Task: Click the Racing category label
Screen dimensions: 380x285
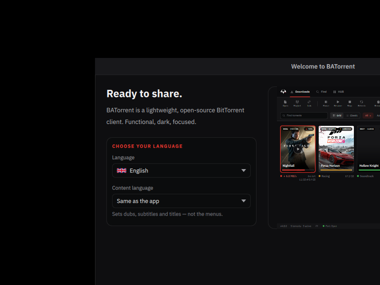Action: 325,176
